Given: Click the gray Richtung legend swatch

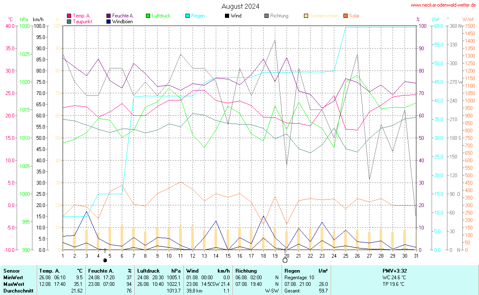Looking at the screenshot, I should pyautogui.click(x=267, y=16).
